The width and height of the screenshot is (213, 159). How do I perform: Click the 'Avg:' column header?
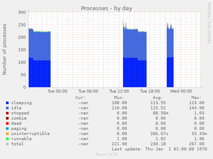(158, 98)
